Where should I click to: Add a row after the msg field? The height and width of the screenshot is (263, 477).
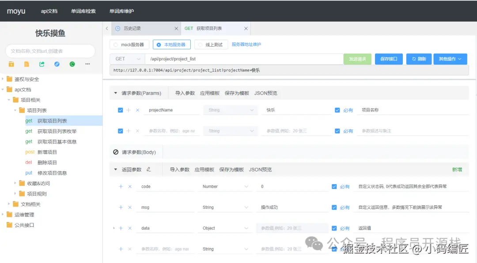click(x=121, y=207)
